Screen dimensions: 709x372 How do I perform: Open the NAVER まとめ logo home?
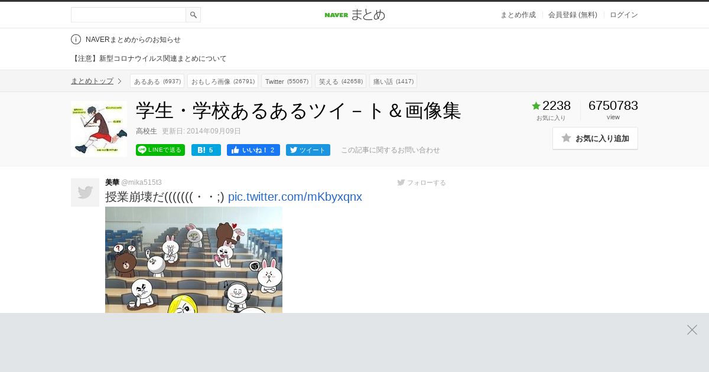[354, 15]
